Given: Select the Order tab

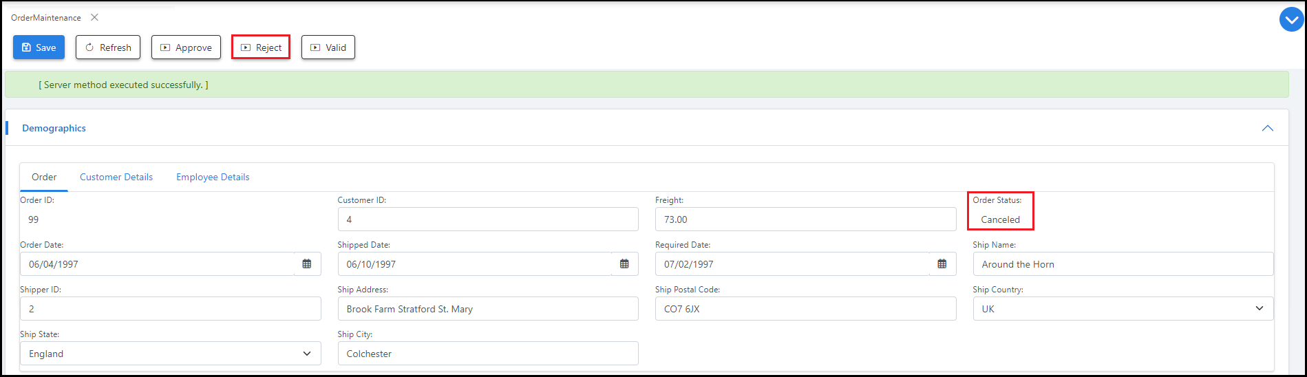Looking at the screenshot, I should [x=44, y=177].
